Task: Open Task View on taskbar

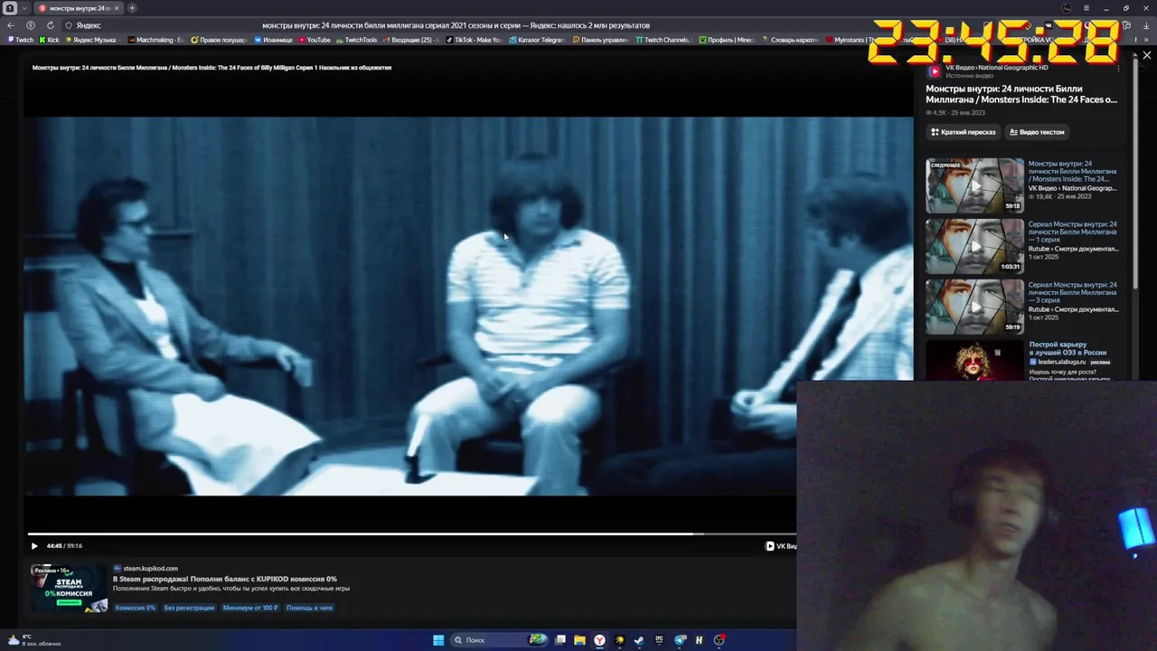Action: pyautogui.click(x=560, y=640)
